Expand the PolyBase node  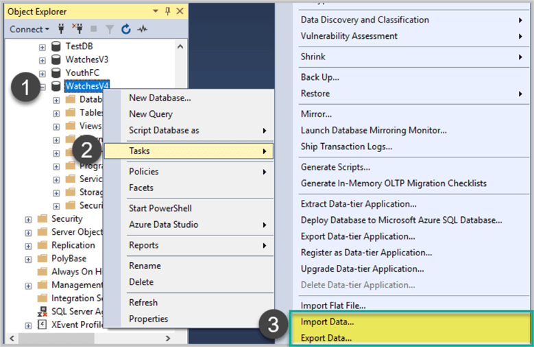[28, 259]
